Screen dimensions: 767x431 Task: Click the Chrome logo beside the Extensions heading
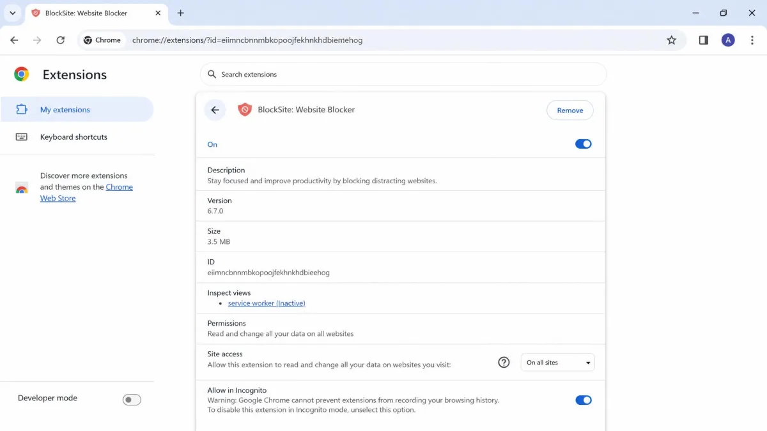(x=22, y=75)
